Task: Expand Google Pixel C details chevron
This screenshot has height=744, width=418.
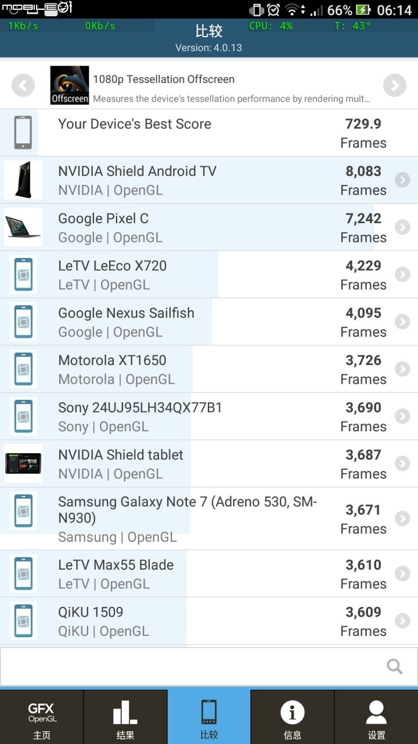Action: (x=402, y=227)
